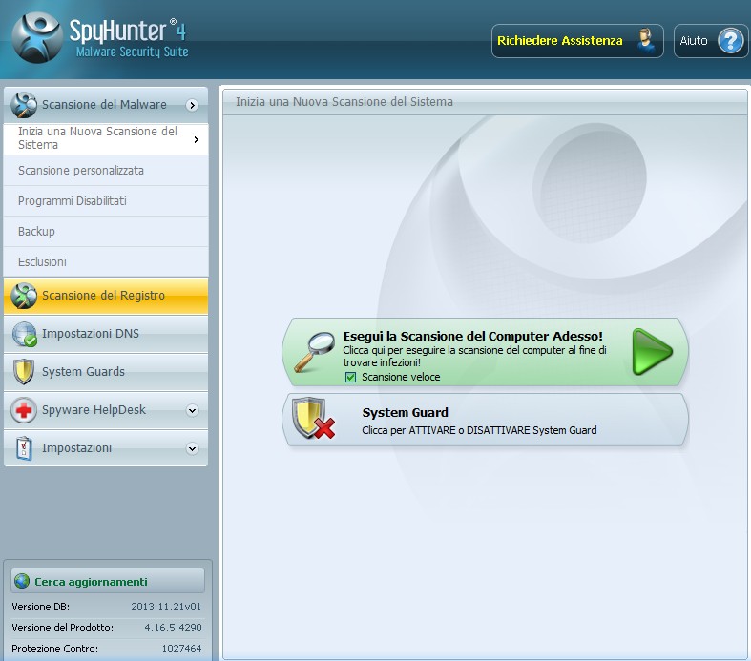
Task: Click Esegui la Scansione del Computer Adesso
Action: tap(485, 352)
